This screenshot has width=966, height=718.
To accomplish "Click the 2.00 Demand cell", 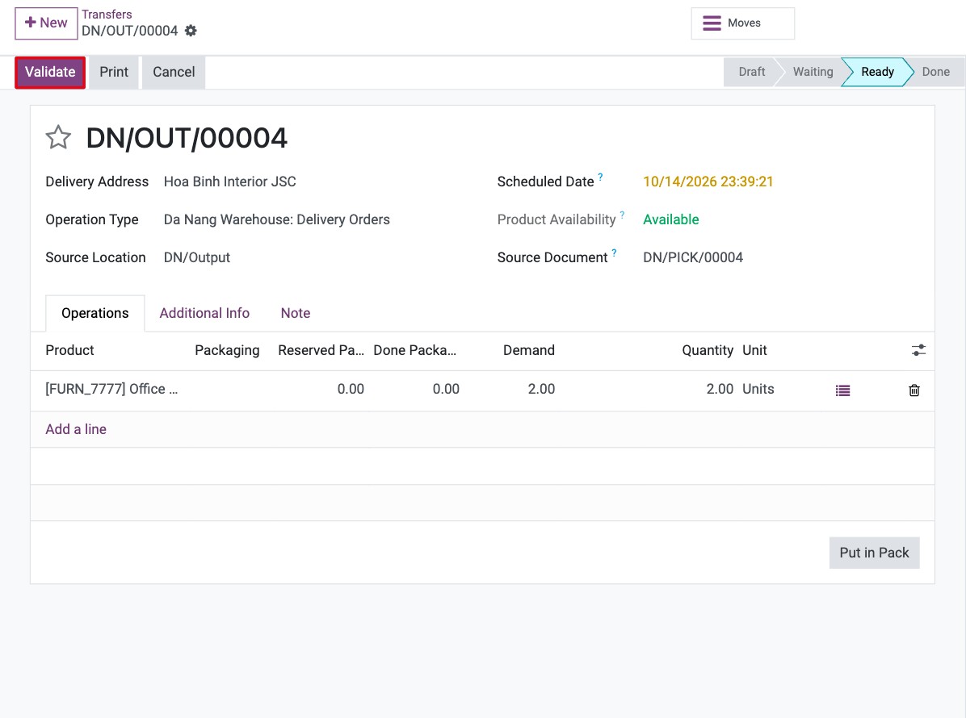I will coord(541,389).
